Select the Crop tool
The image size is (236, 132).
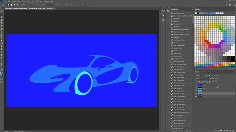(1, 23)
